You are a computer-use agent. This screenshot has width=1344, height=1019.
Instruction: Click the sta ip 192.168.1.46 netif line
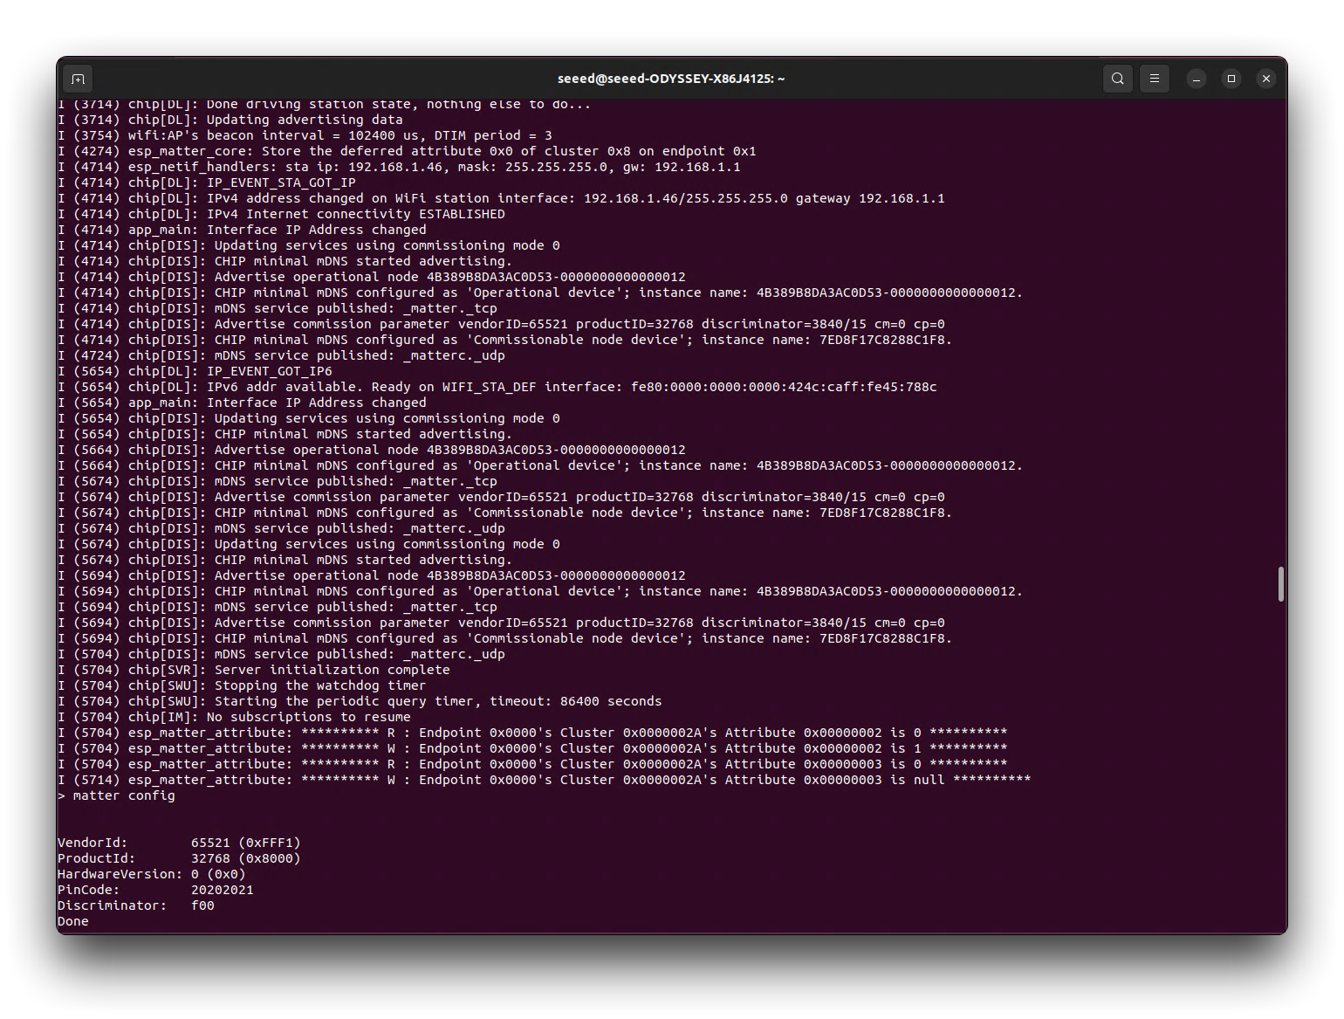pos(399,167)
